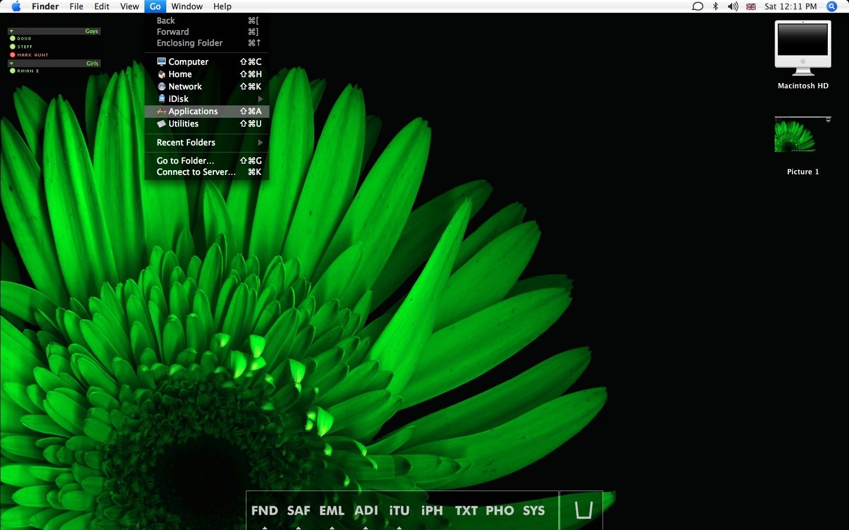Choose Computer in the Go menu

click(x=207, y=62)
